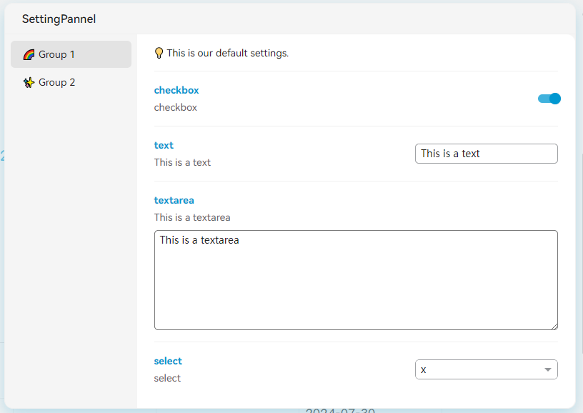Grab the textarea resize handle corner
This screenshot has width=583, height=413.
coord(554,326)
